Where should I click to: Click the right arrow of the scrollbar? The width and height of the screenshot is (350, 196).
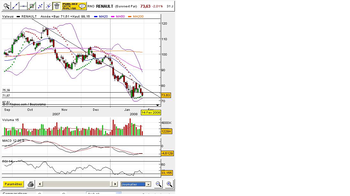click(115, 184)
